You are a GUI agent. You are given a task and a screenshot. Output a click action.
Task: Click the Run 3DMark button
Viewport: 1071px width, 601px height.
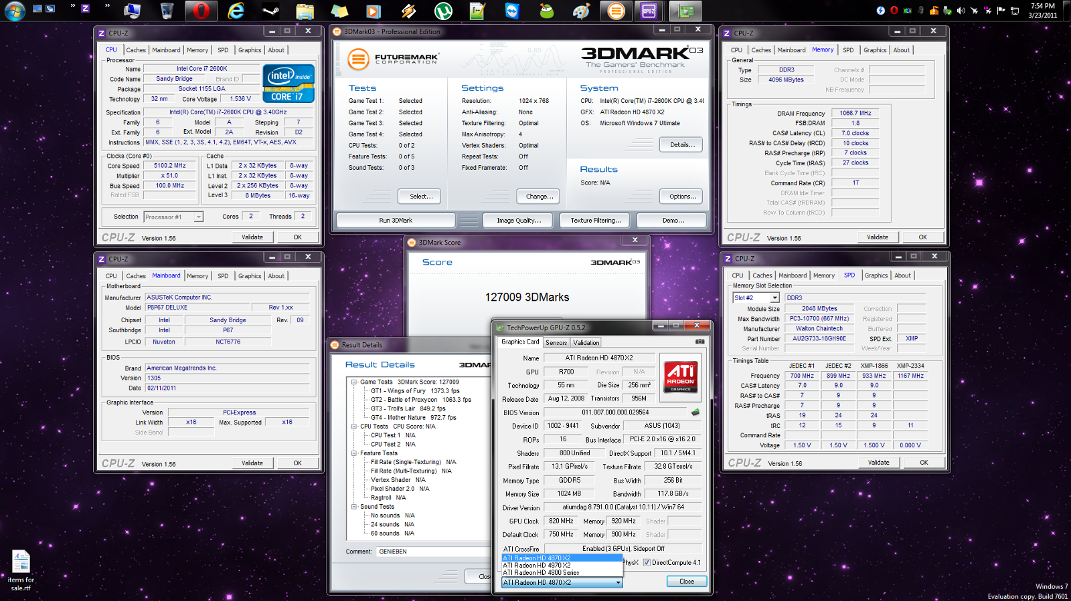(396, 220)
